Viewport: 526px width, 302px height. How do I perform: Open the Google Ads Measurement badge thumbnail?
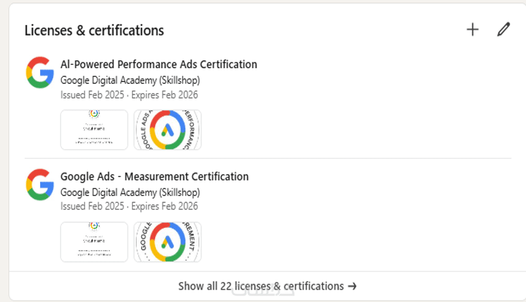tap(168, 242)
